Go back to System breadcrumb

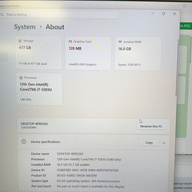click(25, 27)
